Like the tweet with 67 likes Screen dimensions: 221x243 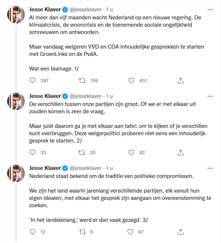[x=132, y=232]
